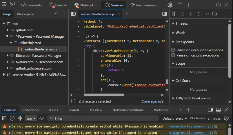Image resolution: width=233 pixels, height=135 pixels.
Task: Create a live expression eye icon
Action: pos(42,118)
